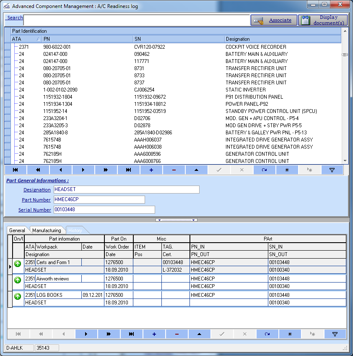
Task: Delete selected record using the minus icon
Action: 174,170
